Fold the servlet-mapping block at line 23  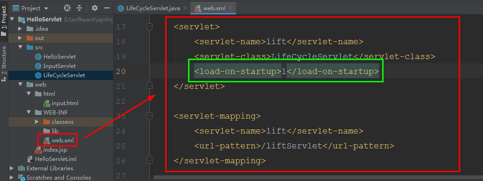[x=149, y=116]
